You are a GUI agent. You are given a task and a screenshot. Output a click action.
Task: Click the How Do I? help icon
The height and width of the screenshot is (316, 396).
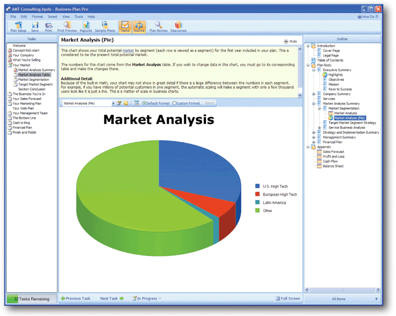(x=360, y=17)
